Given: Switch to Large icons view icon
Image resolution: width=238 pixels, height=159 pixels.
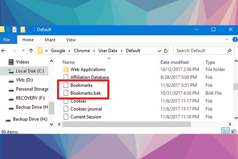Looking at the screenshot, I should pos(234,131).
